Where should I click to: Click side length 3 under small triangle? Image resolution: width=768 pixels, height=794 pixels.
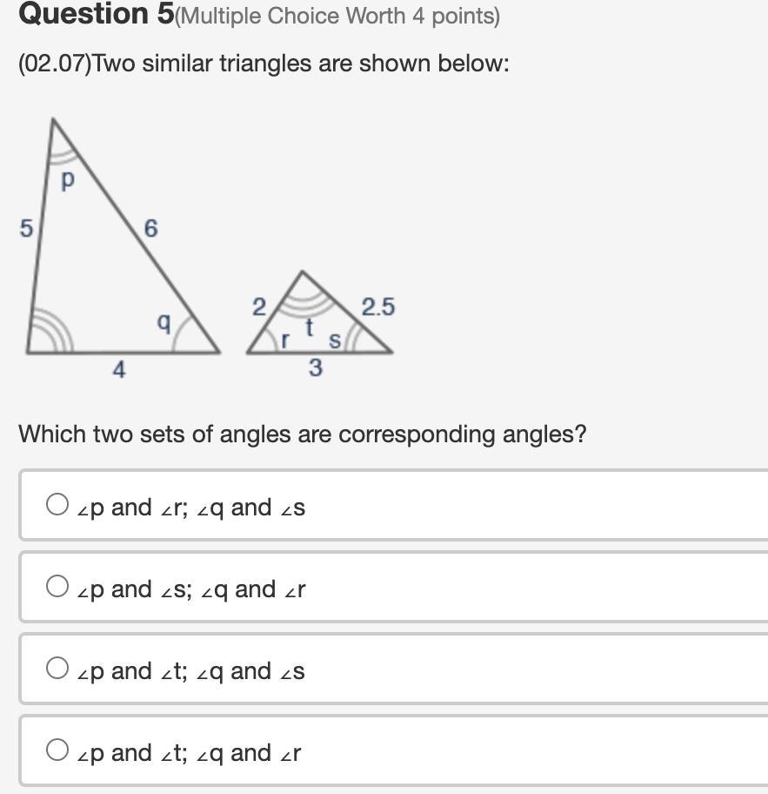[x=315, y=367]
